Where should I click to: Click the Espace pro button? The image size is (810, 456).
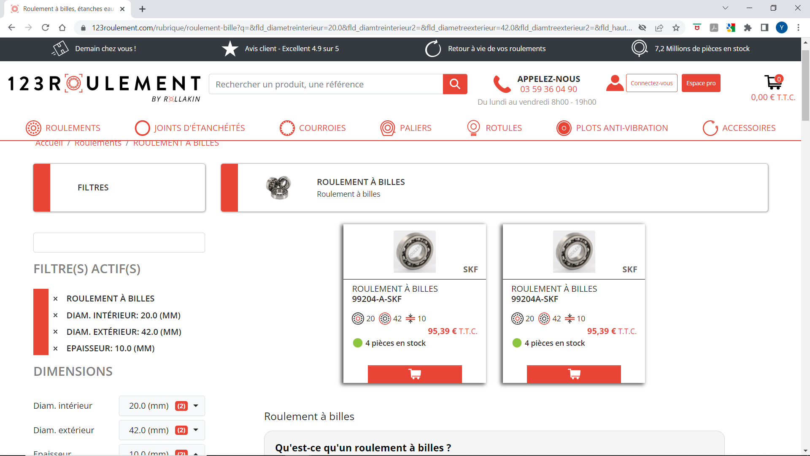[x=701, y=83]
